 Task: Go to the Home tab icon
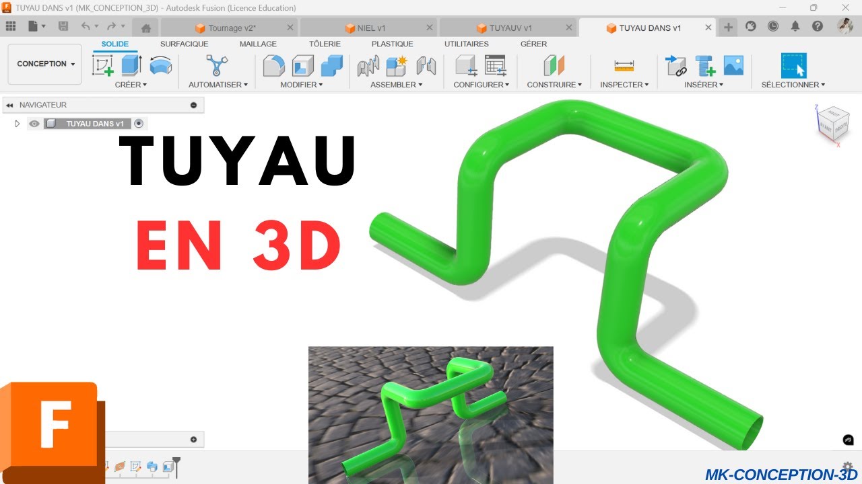(145, 28)
